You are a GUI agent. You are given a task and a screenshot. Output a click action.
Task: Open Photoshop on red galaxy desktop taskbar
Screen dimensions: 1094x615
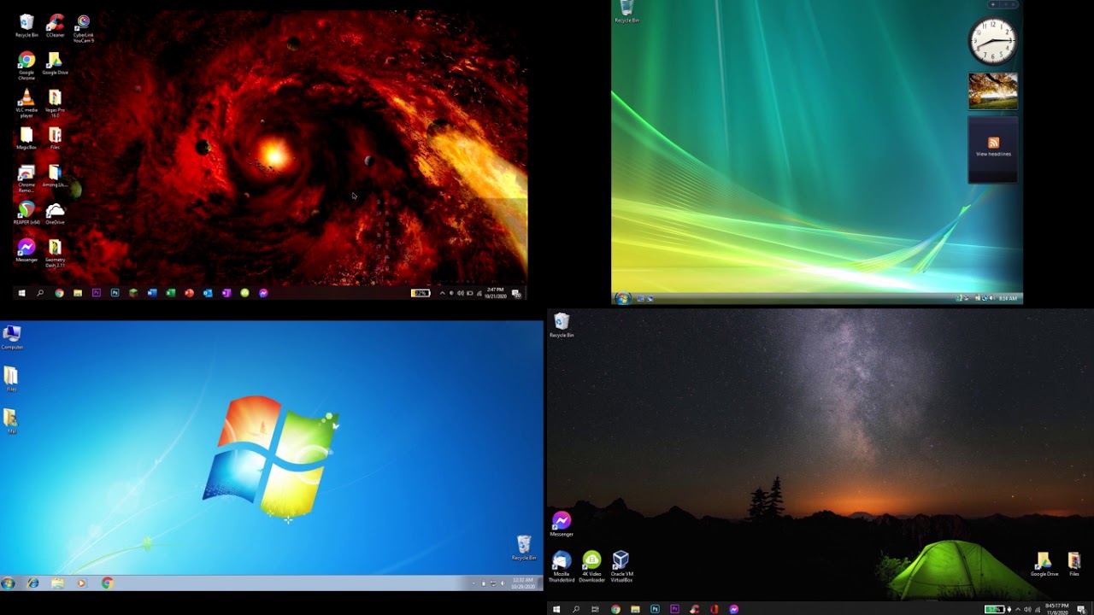coord(115,293)
